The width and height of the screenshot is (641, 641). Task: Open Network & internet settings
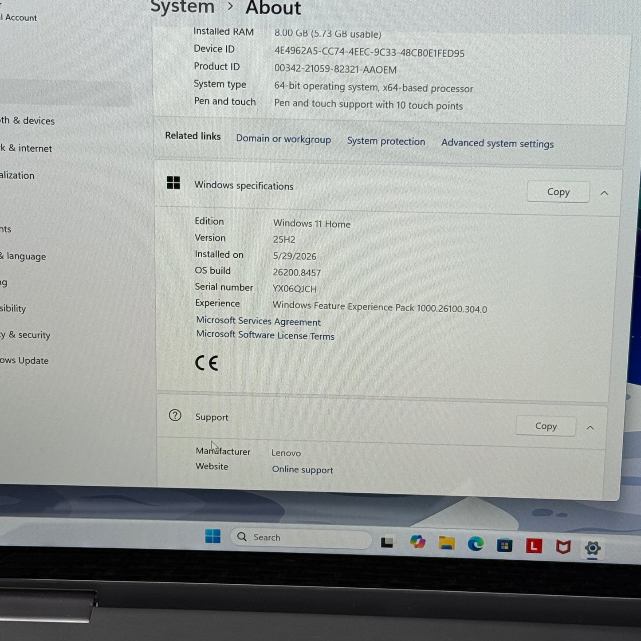tap(26, 148)
